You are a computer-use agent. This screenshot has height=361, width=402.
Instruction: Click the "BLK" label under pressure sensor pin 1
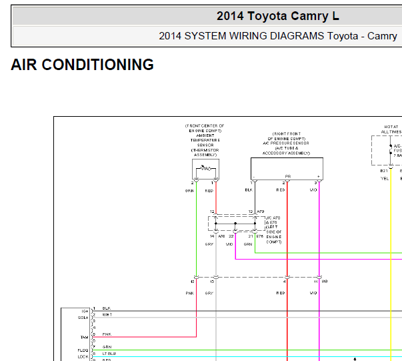point(249,190)
